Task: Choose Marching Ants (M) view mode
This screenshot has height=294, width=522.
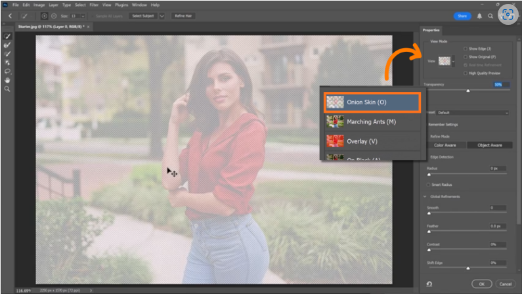Action: pyautogui.click(x=372, y=121)
